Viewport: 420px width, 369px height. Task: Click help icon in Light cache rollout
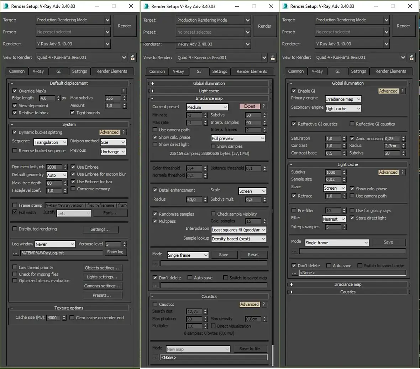[403, 172]
